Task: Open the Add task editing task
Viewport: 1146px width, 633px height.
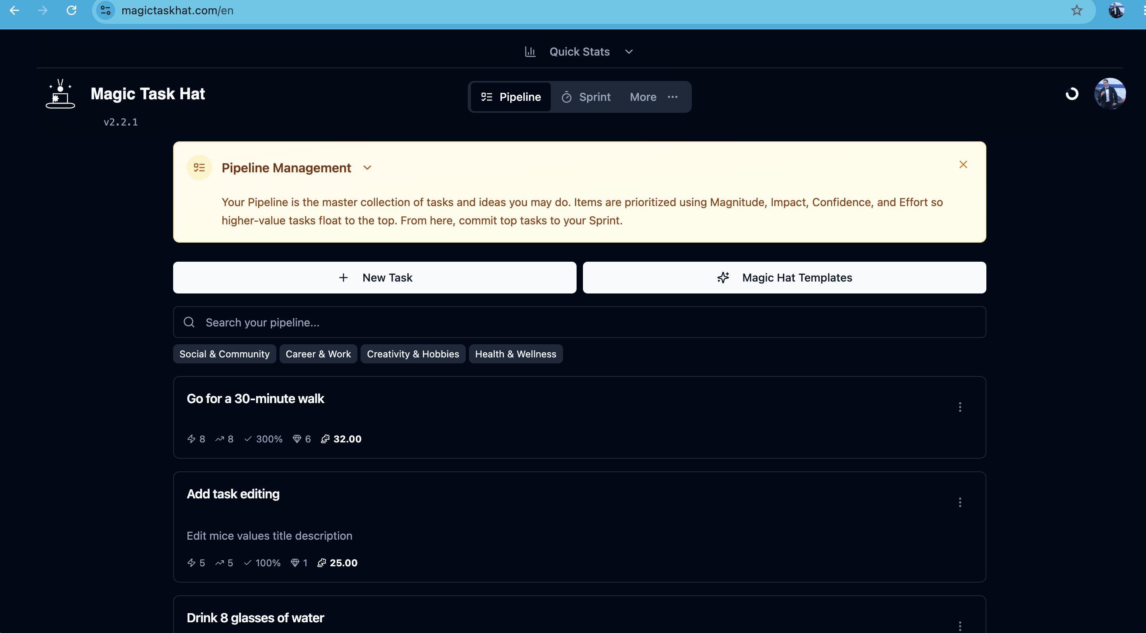Action: pyautogui.click(x=233, y=494)
